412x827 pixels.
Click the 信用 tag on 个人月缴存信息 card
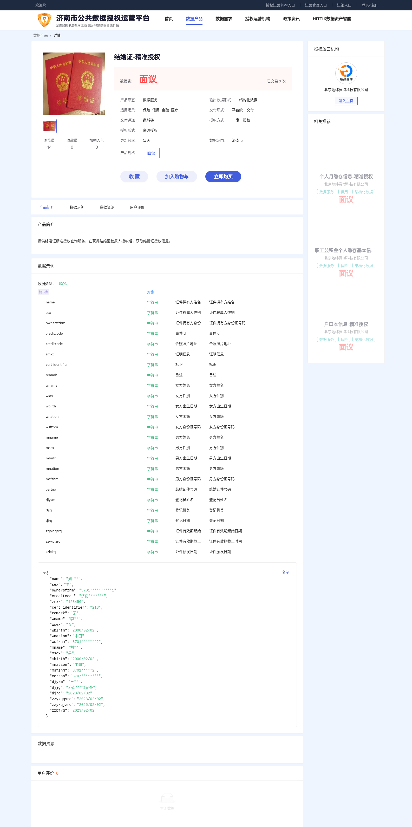[x=344, y=192]
